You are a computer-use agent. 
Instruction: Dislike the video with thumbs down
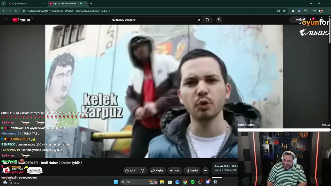coord(142,171)
